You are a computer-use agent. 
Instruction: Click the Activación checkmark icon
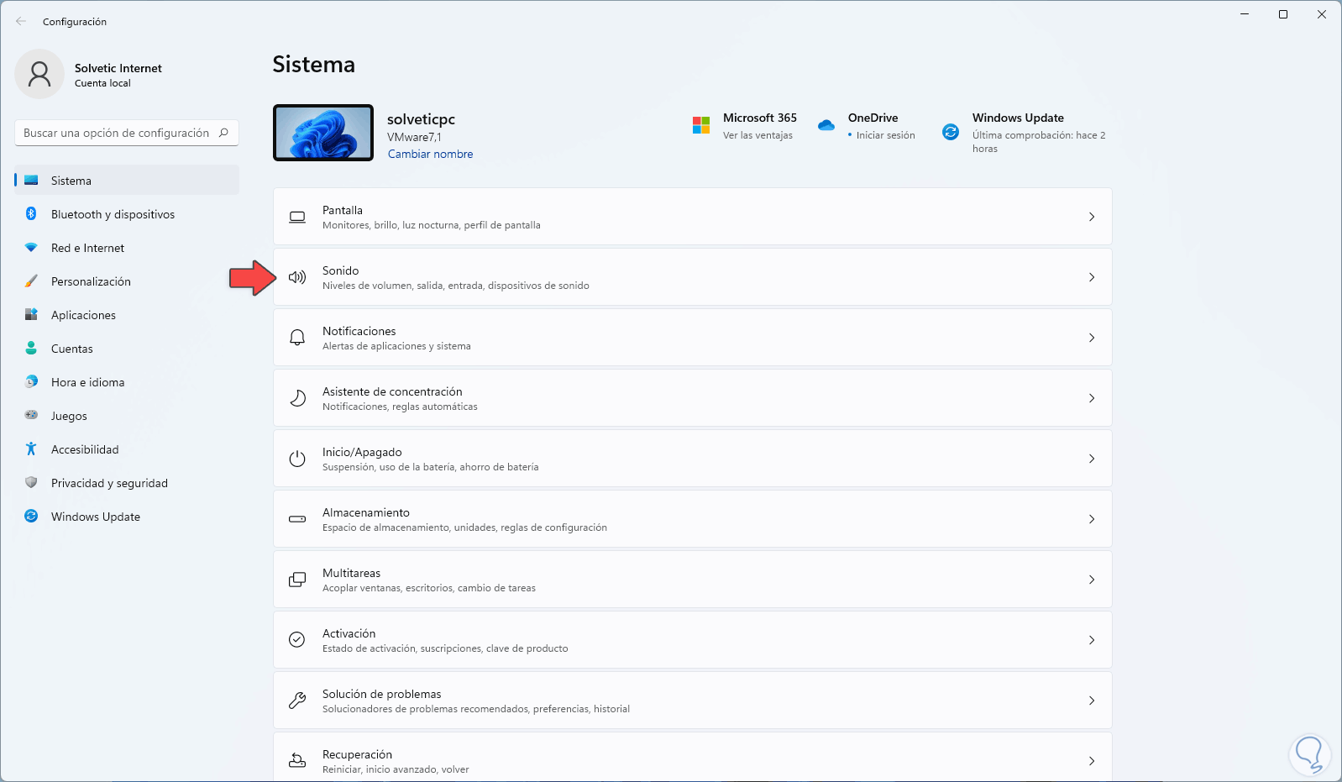click(297, 640)
